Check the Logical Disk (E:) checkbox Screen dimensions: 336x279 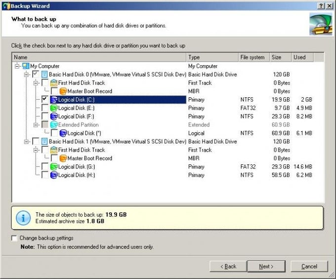tap(45, 108)
